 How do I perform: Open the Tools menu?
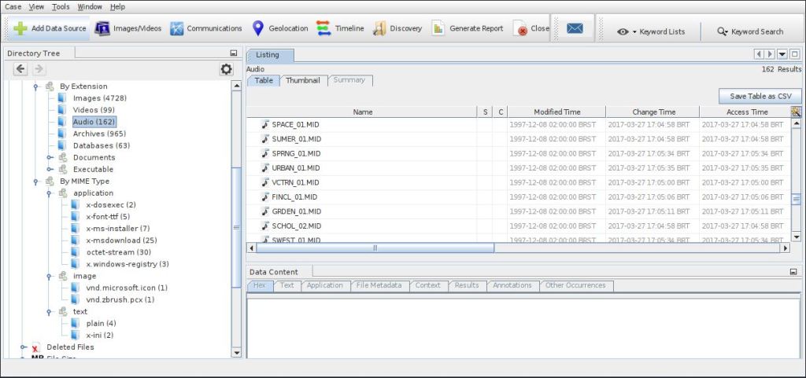click(61, 6)
